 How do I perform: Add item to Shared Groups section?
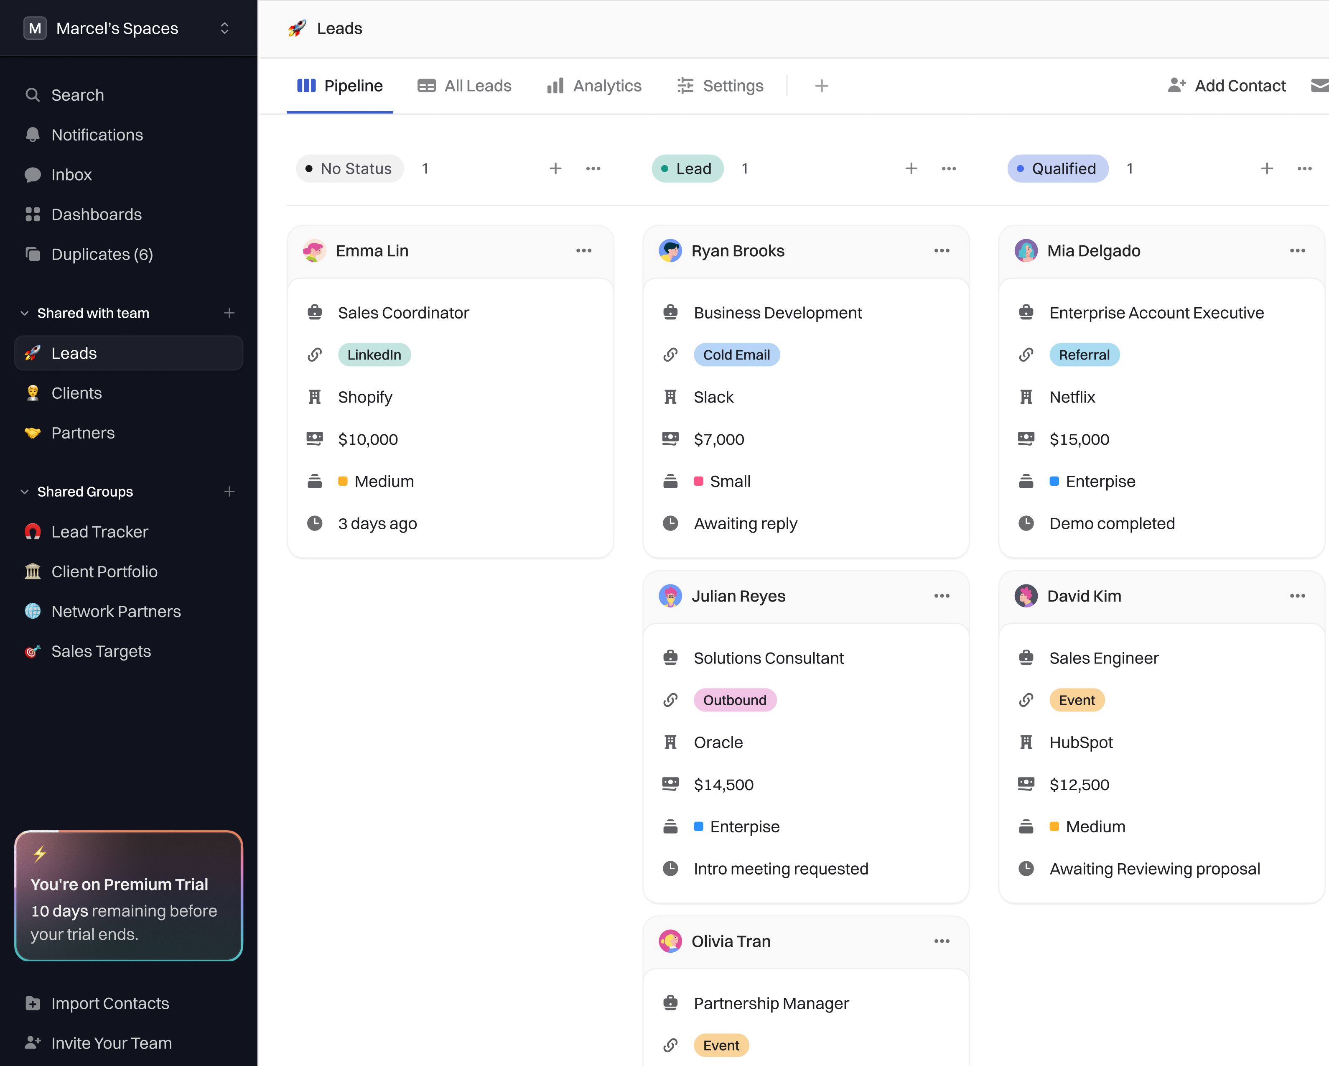point(229,491)
